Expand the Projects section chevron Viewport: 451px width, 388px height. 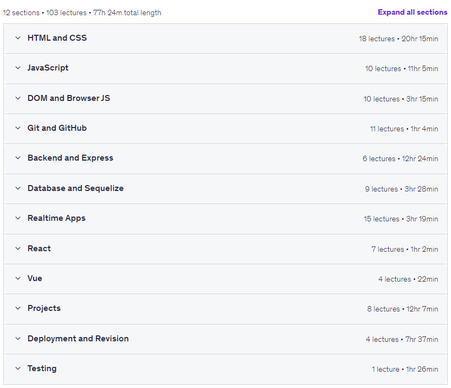point(18,308)
